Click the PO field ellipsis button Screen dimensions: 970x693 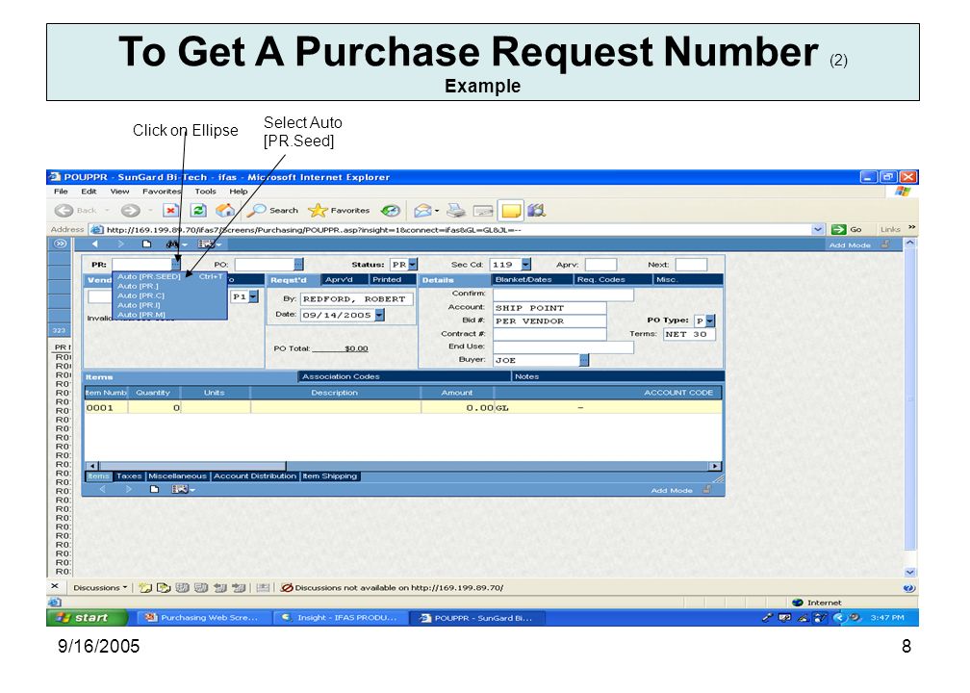(x=298, y=265)
